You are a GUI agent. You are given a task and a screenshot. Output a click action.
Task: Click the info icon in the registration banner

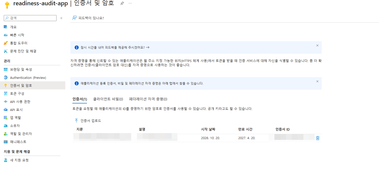click(77, 83)
